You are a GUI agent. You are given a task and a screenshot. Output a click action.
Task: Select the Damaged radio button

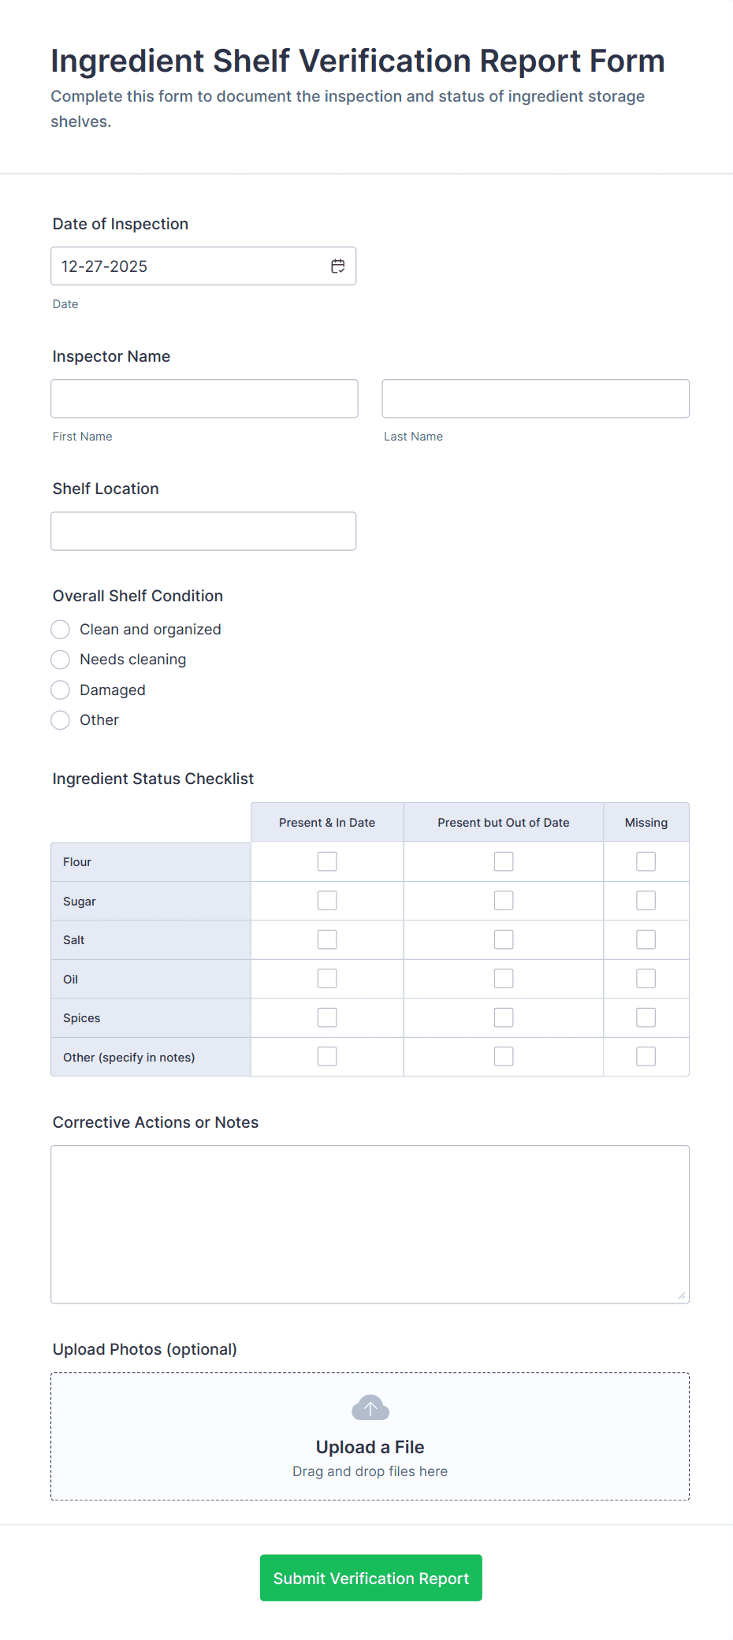click(61, 690)
